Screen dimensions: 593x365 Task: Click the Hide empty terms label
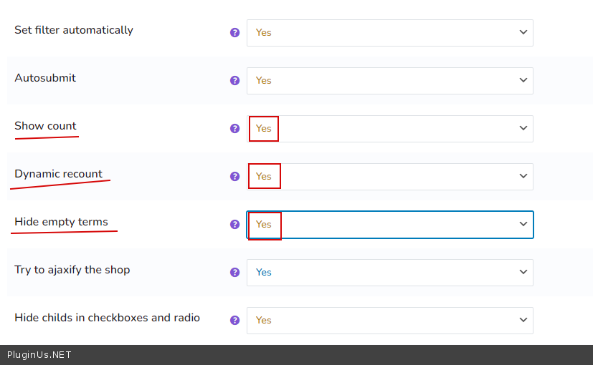coord(61,222)
